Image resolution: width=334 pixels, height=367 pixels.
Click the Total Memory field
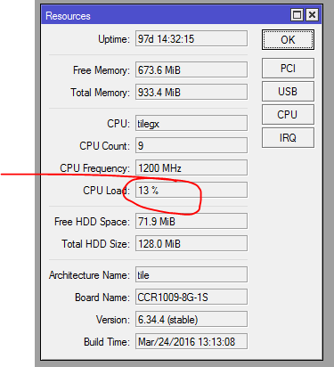click(x=191, y=92)
